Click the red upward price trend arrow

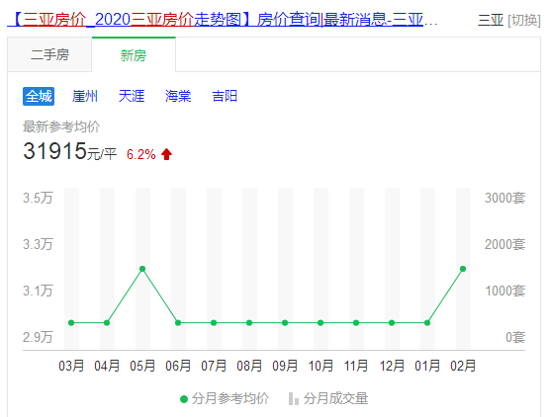point(166,154)
